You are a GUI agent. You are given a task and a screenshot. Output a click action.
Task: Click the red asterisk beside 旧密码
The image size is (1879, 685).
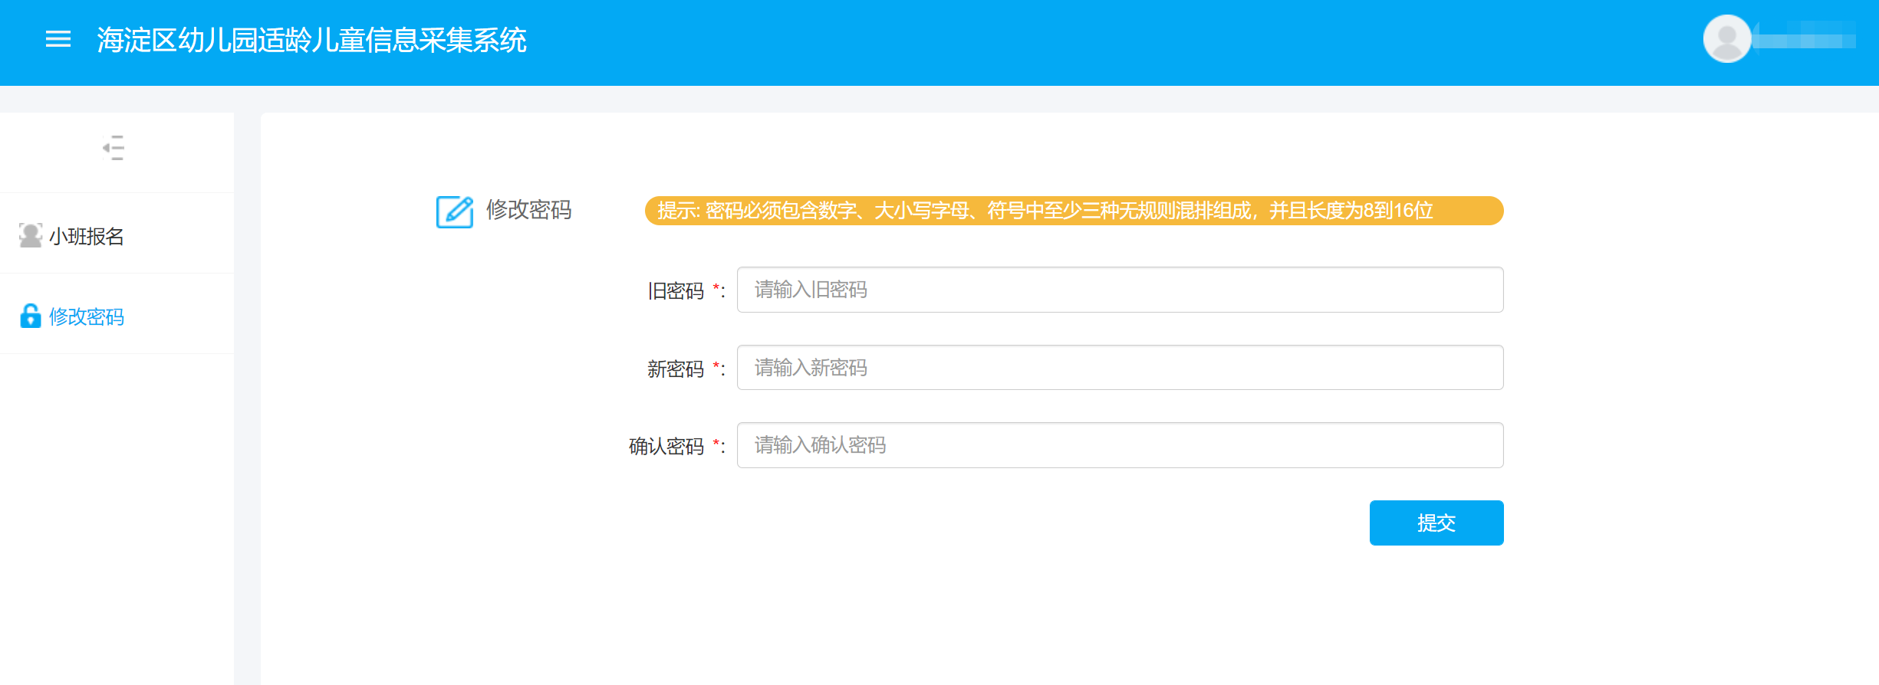point(716,288)
